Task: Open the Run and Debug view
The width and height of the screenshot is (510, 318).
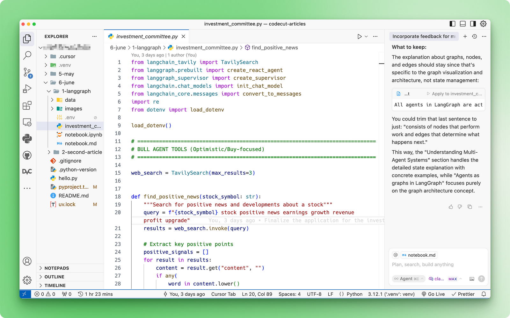Action: [27, 89]
